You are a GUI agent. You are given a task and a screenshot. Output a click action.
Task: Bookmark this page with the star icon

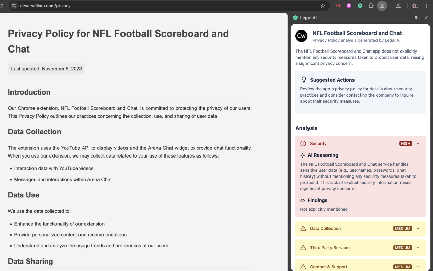(x=323, y=6)
